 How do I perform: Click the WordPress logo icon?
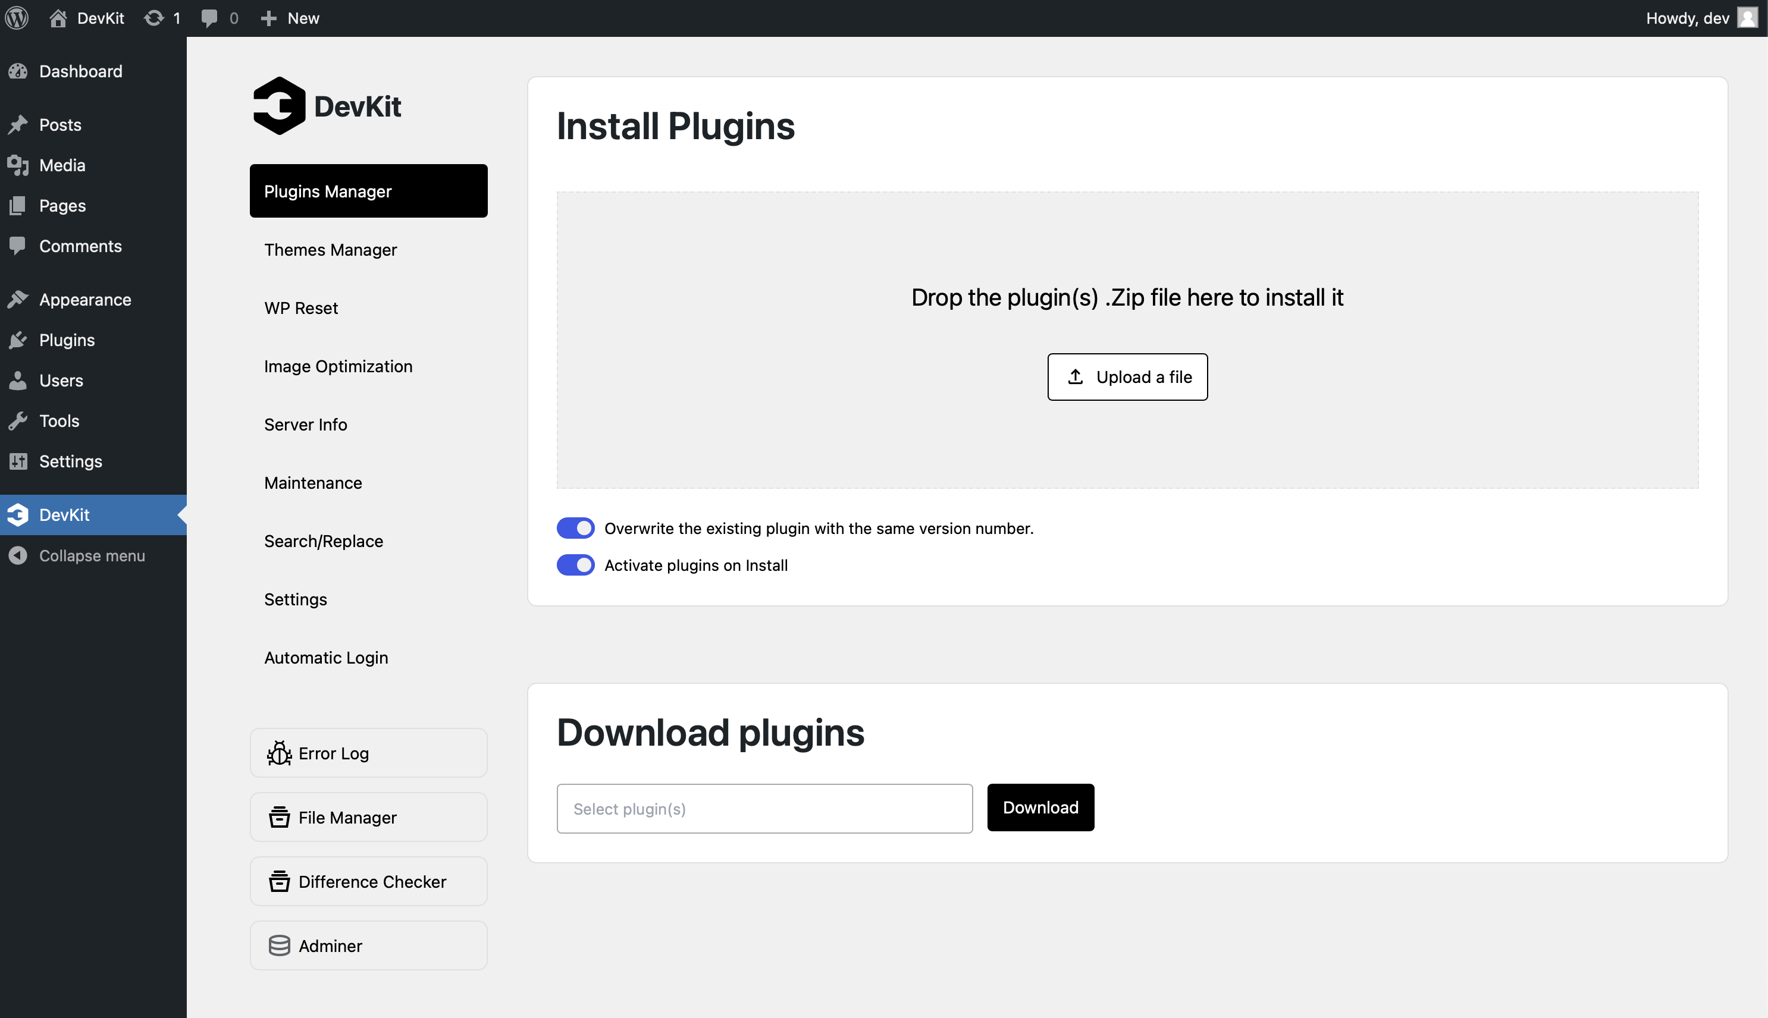17,18
